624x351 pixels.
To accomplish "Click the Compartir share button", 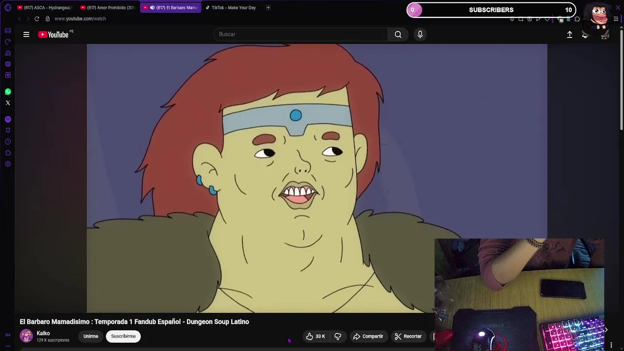I will pos(369,336).
